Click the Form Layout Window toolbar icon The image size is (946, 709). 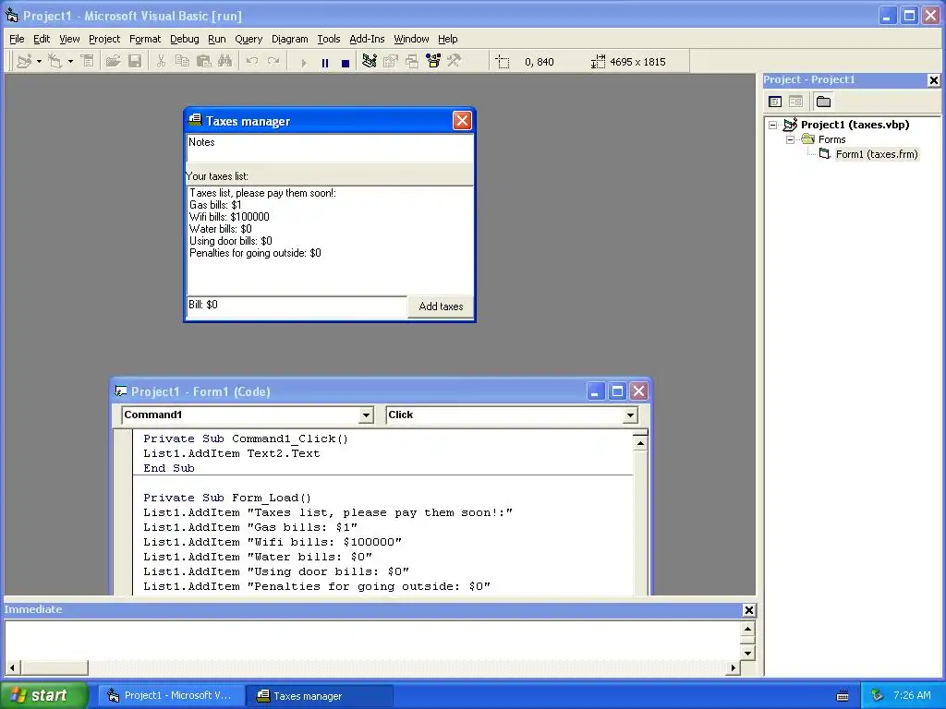412,61
